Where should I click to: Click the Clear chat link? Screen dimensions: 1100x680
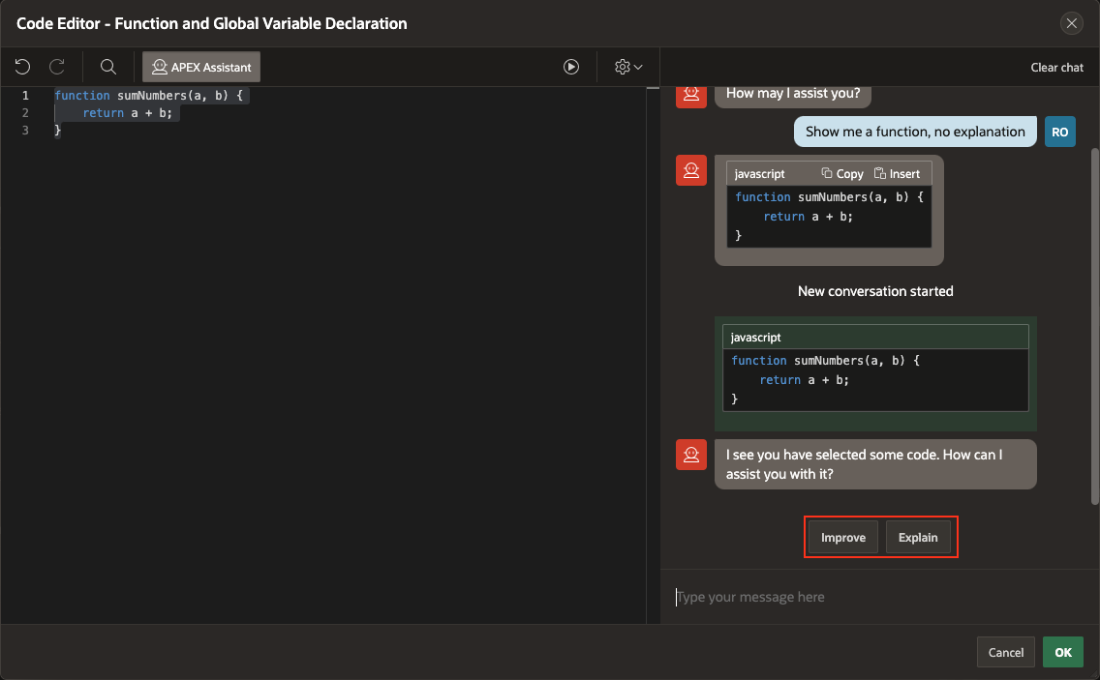[1056, 68]
